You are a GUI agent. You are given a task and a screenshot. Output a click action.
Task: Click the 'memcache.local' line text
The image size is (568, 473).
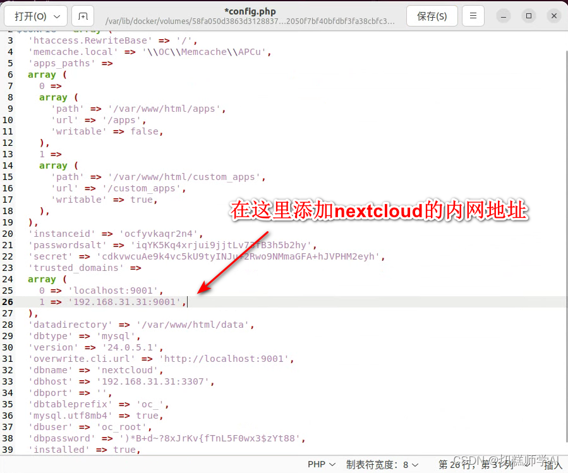pos(150,52)
